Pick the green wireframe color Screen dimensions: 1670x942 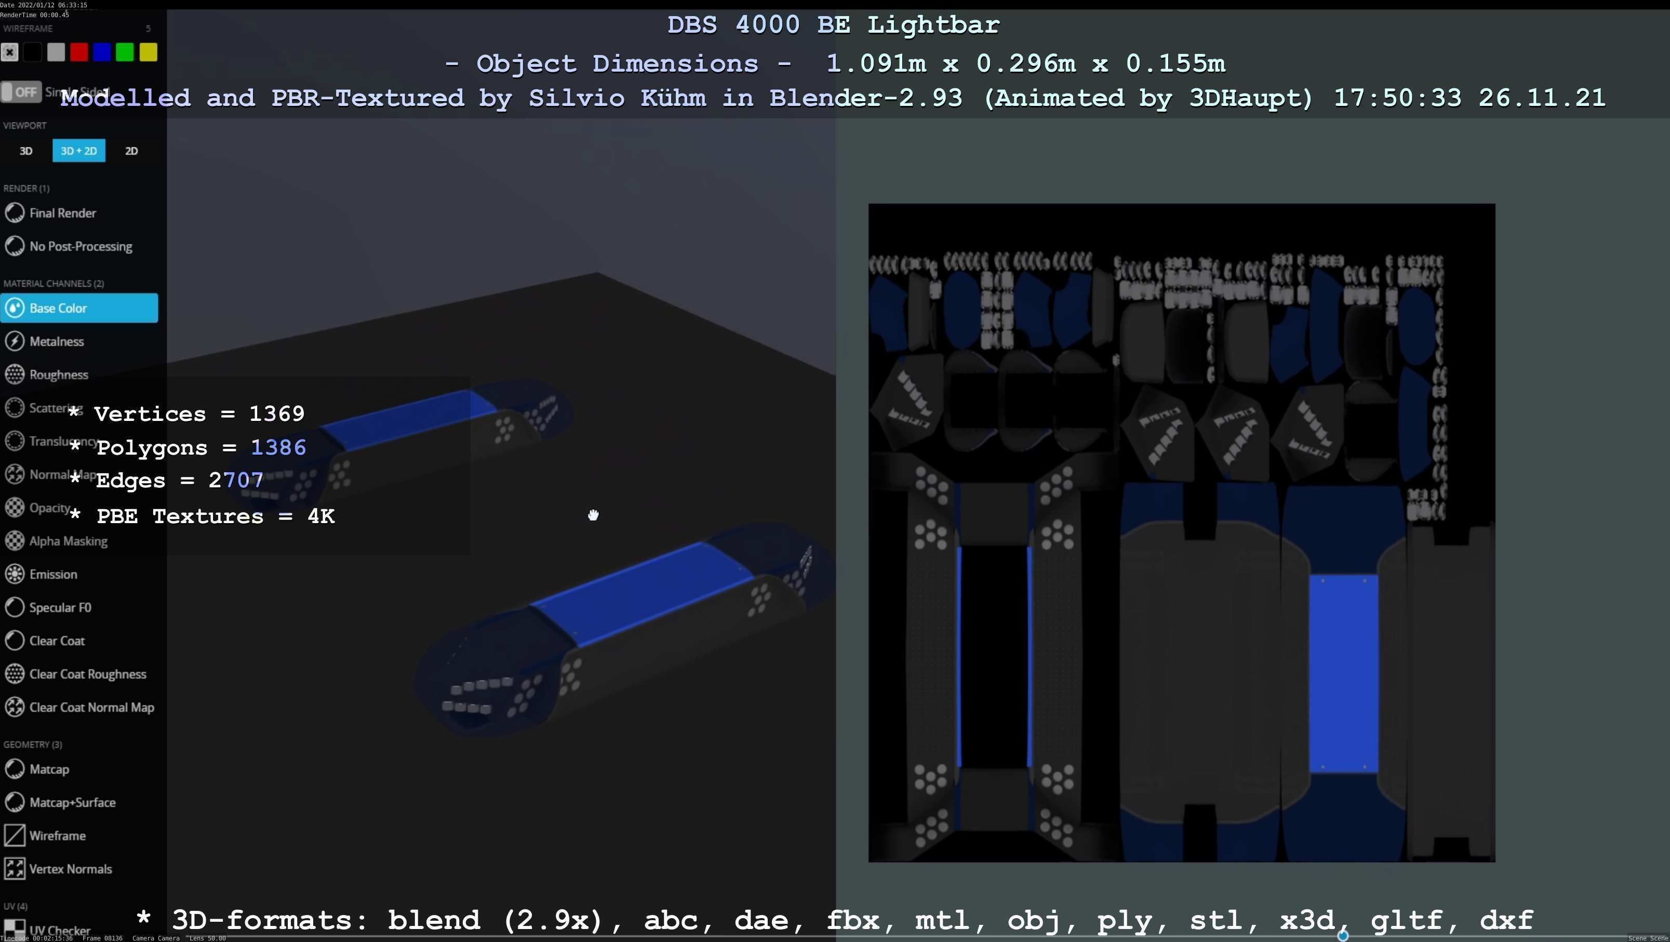pyautogui.click(x=125, y=52)
